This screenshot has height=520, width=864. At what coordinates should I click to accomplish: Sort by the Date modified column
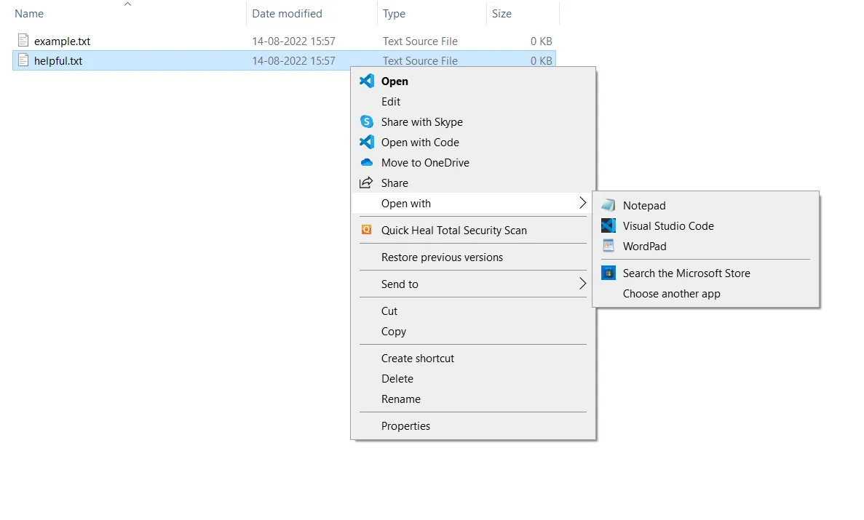click(287, 14)
